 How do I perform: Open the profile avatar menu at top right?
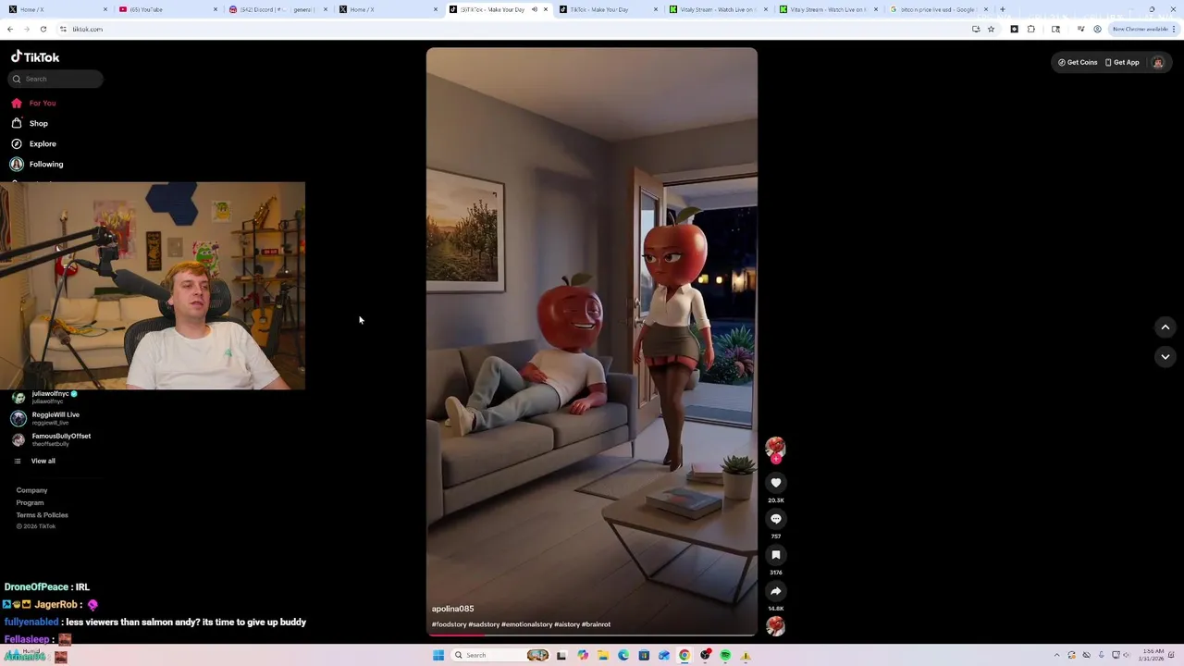pyautogui.click(x=1157, y=62)
